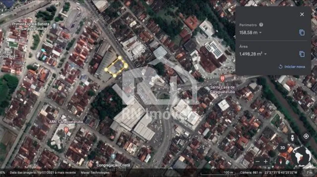Select the Primeira Igreja Batista map label
Image resolution: width=317 pixels, height=177 pixels.
point(30,26)
